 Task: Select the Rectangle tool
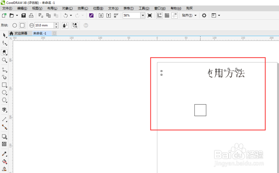pos(4,85)
